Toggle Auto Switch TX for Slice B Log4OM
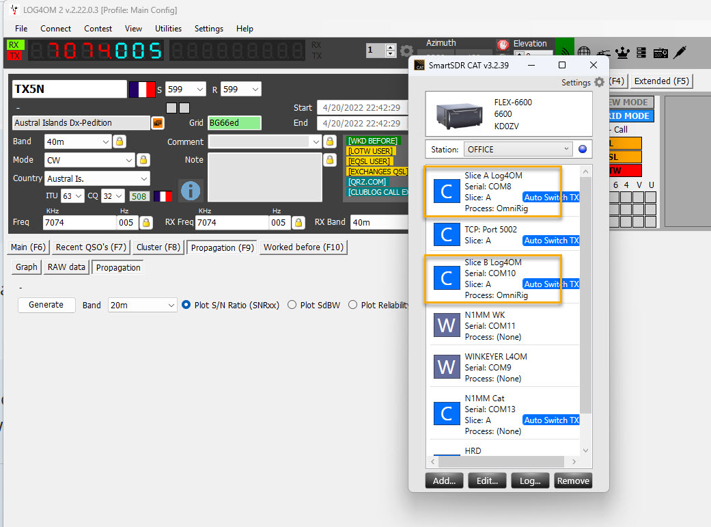Image resolution: width=711 pixels, height=527 pixels. [551, 284]
